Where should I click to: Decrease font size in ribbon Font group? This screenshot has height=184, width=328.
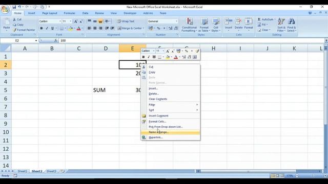pyautogui.click(x=81, y=21)
